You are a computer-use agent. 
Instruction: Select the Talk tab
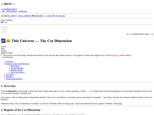coord(3,49)
